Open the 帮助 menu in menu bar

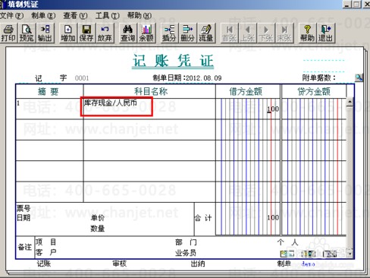140,16
